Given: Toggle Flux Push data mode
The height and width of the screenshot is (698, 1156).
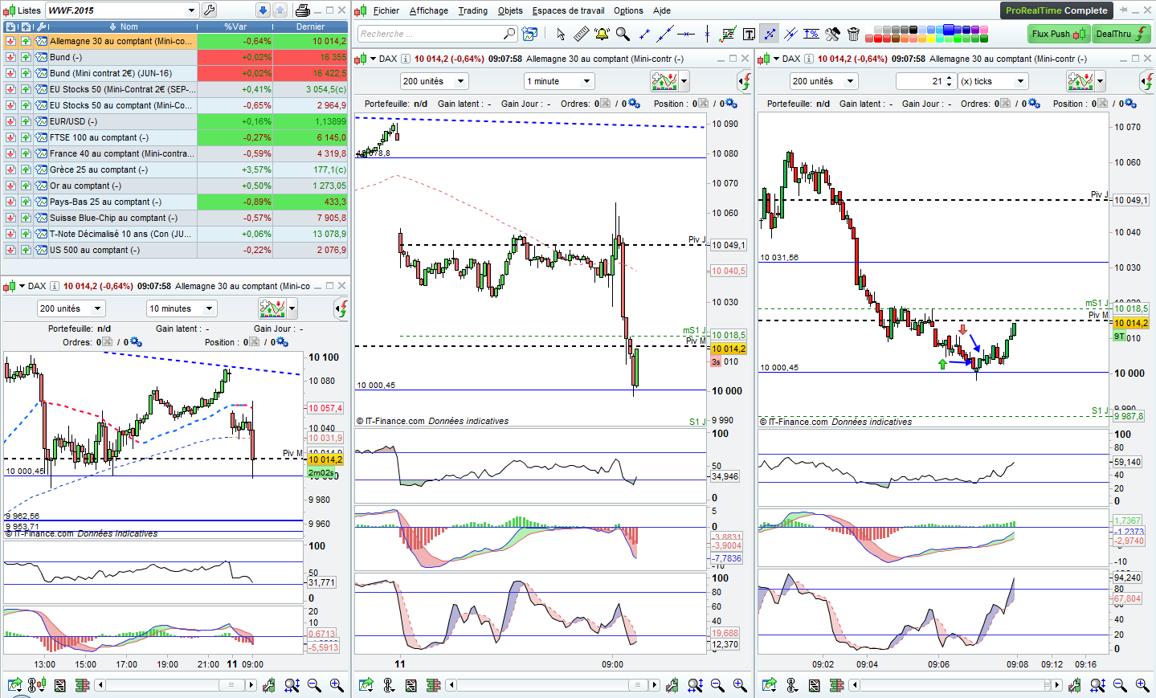Looking at the screenshot, I should coord(1058,34).
